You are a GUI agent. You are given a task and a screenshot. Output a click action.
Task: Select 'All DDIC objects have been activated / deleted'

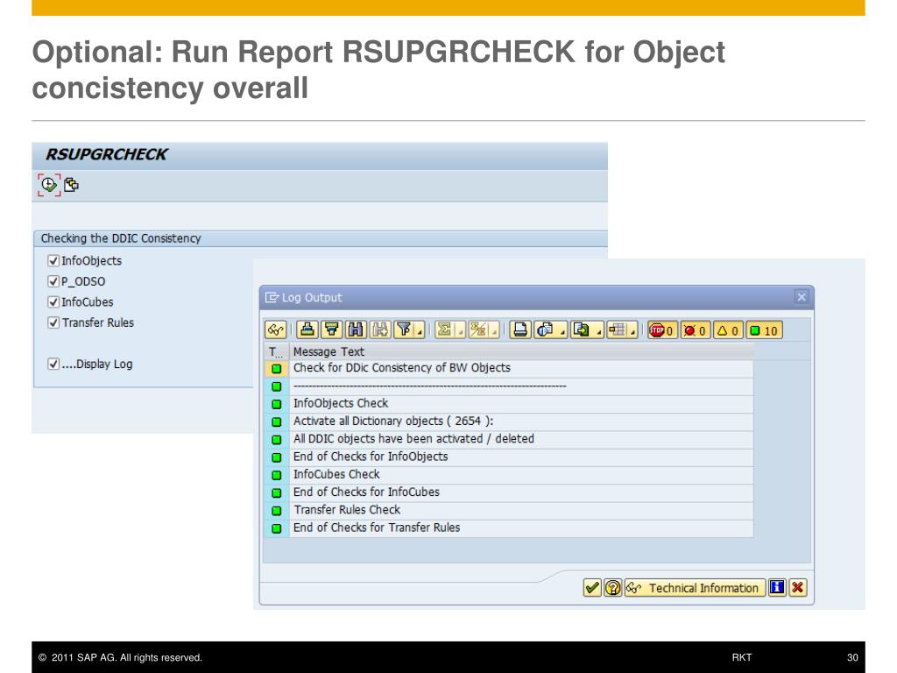(509, 439)
